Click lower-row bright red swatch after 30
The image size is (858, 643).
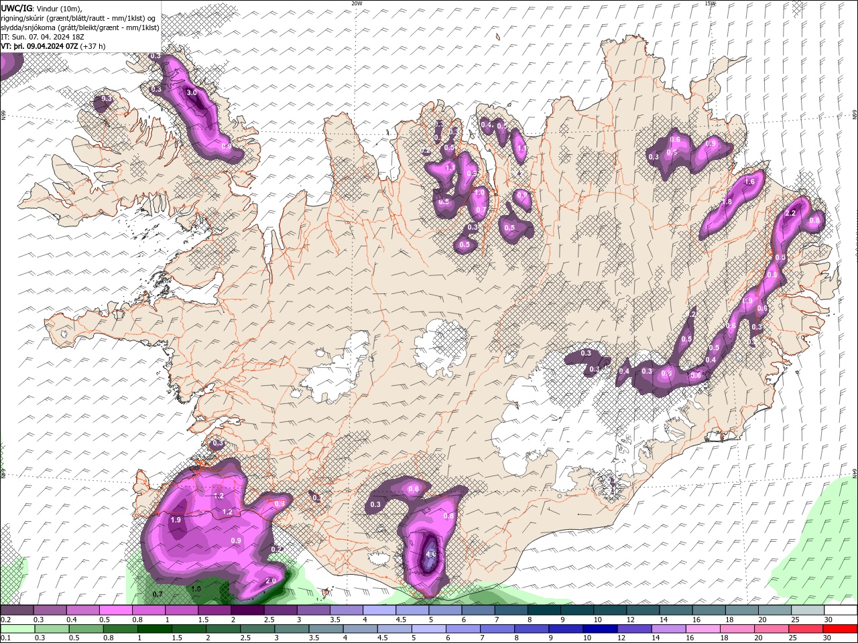(x=840, y=629)
